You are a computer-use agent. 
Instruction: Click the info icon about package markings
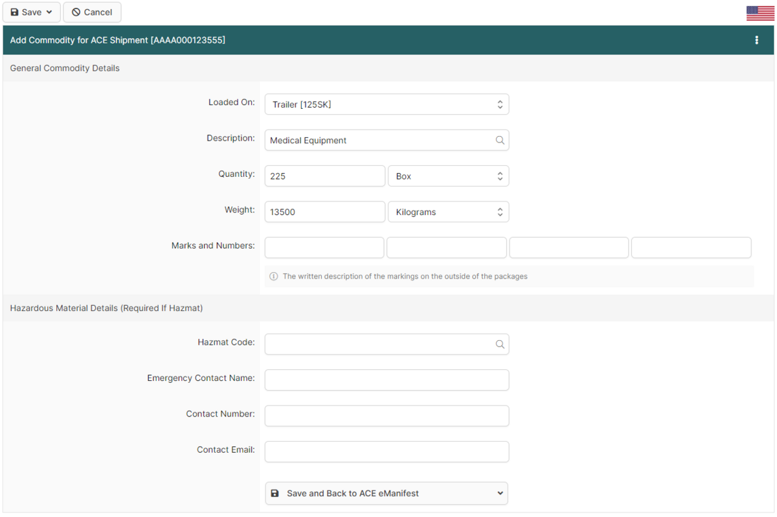click(273, 276)
